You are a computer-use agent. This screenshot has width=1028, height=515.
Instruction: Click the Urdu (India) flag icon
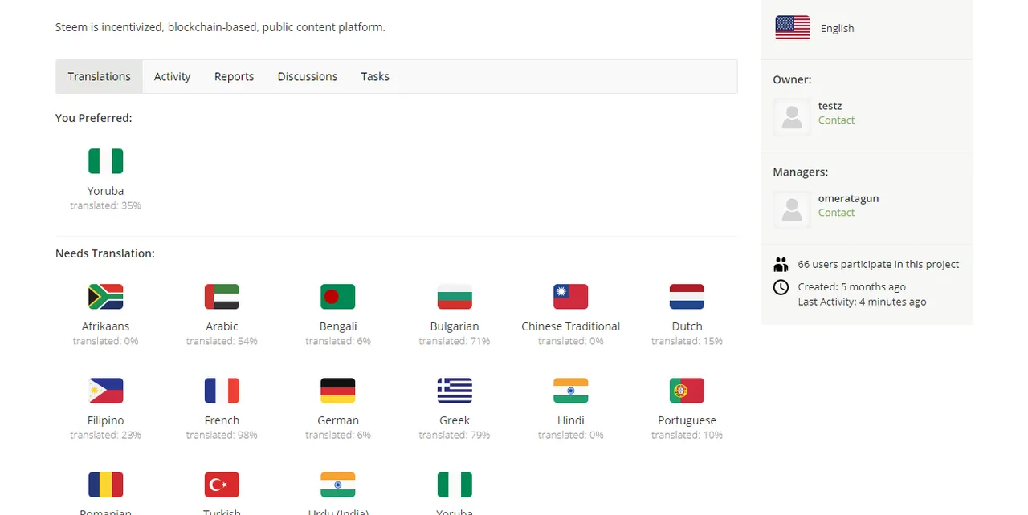[x=338, y=485]
